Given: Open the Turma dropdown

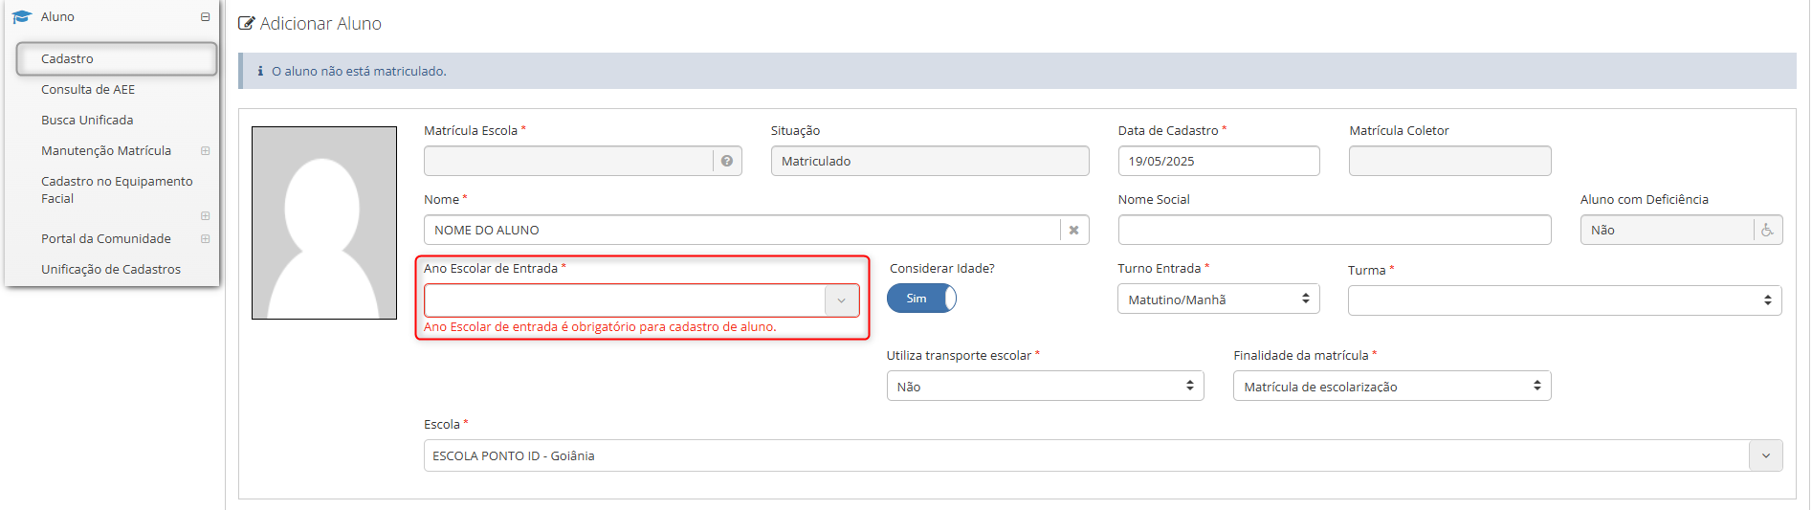Looking at the screenshot, I should tap(1565, 300).
